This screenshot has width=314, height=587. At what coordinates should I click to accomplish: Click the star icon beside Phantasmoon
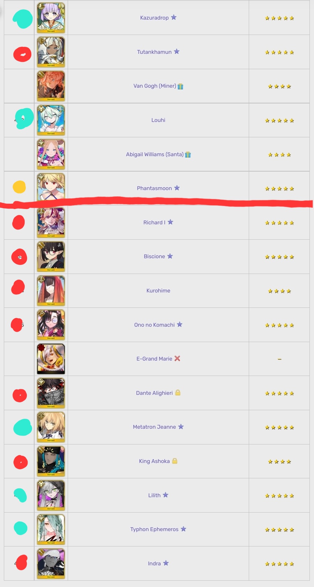[x=177, y=188]
